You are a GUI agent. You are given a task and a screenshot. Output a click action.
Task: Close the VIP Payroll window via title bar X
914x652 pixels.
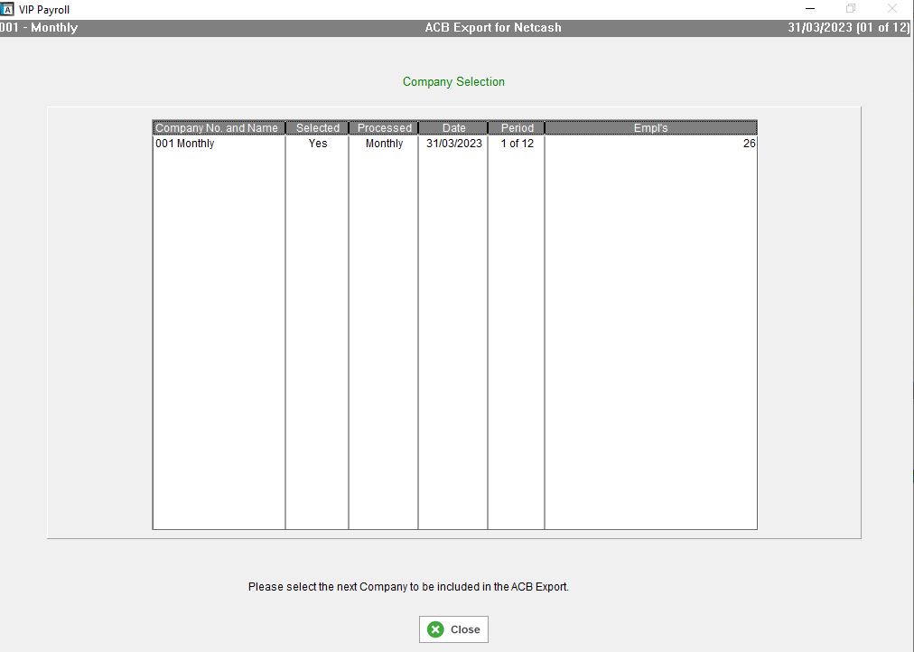[x=891, y=9]
